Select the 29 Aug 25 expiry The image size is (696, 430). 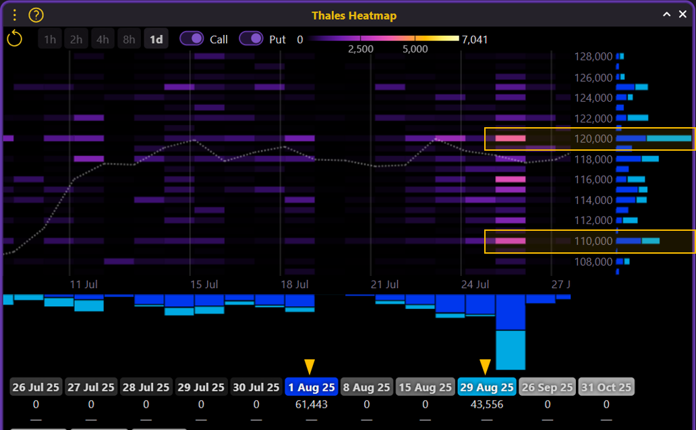[x=487, y=387]
